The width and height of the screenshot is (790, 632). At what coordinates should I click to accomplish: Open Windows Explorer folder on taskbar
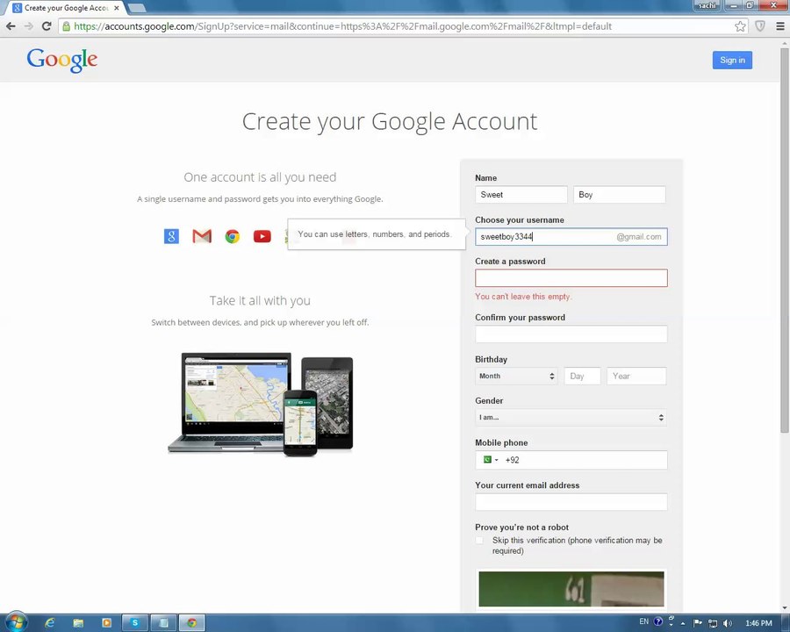click(78, 622)
